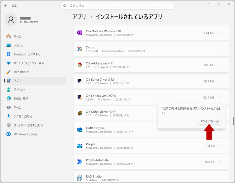Click the vertical scrollbar thumb
The height and width of the screenshot is (183, 235).
pos(233,121)
